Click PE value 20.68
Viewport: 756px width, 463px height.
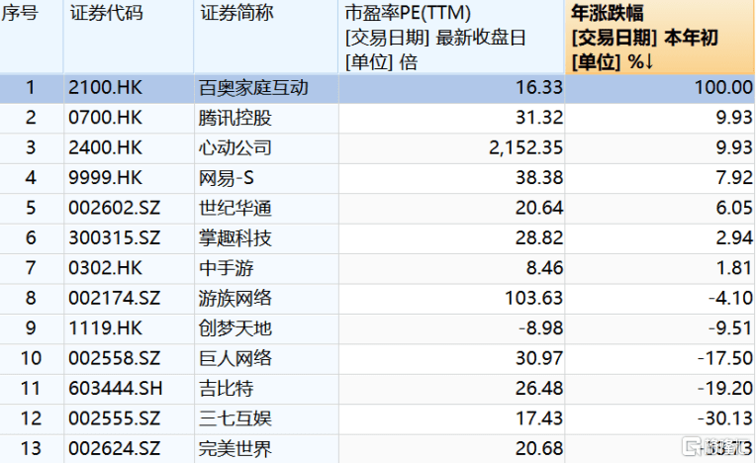[x=539, y=448]
